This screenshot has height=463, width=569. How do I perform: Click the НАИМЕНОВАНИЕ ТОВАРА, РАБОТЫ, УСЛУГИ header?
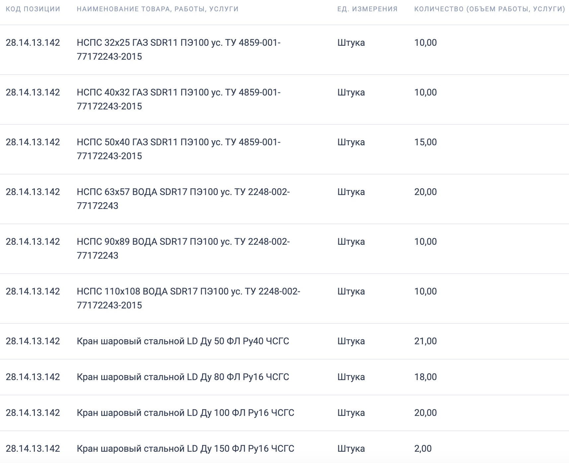tap(158, 9)
